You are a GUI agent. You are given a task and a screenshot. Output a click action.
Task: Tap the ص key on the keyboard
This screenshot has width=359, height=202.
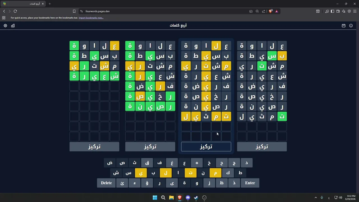click(x=122, y=163)
